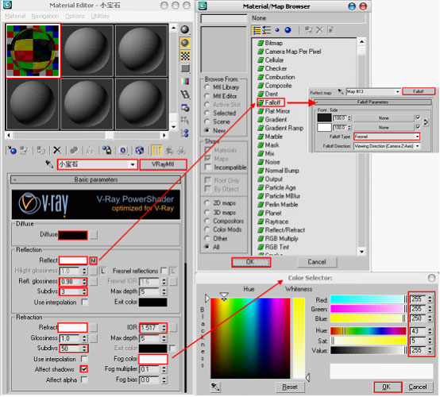Image resolution: width=440 pixels, height=397 pixels.
Task: Enable Affect alpha checkbox
Action: click(84, 380)
